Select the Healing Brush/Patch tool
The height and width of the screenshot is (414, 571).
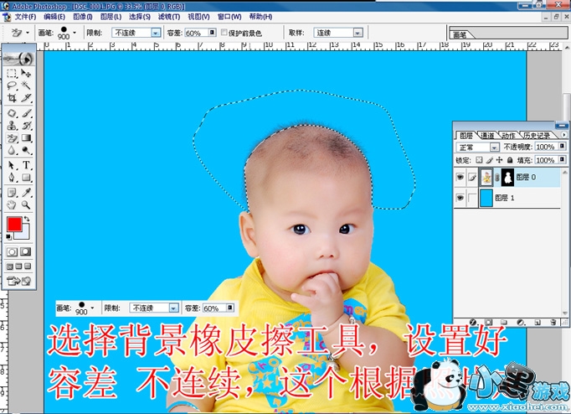click(12, 113)
